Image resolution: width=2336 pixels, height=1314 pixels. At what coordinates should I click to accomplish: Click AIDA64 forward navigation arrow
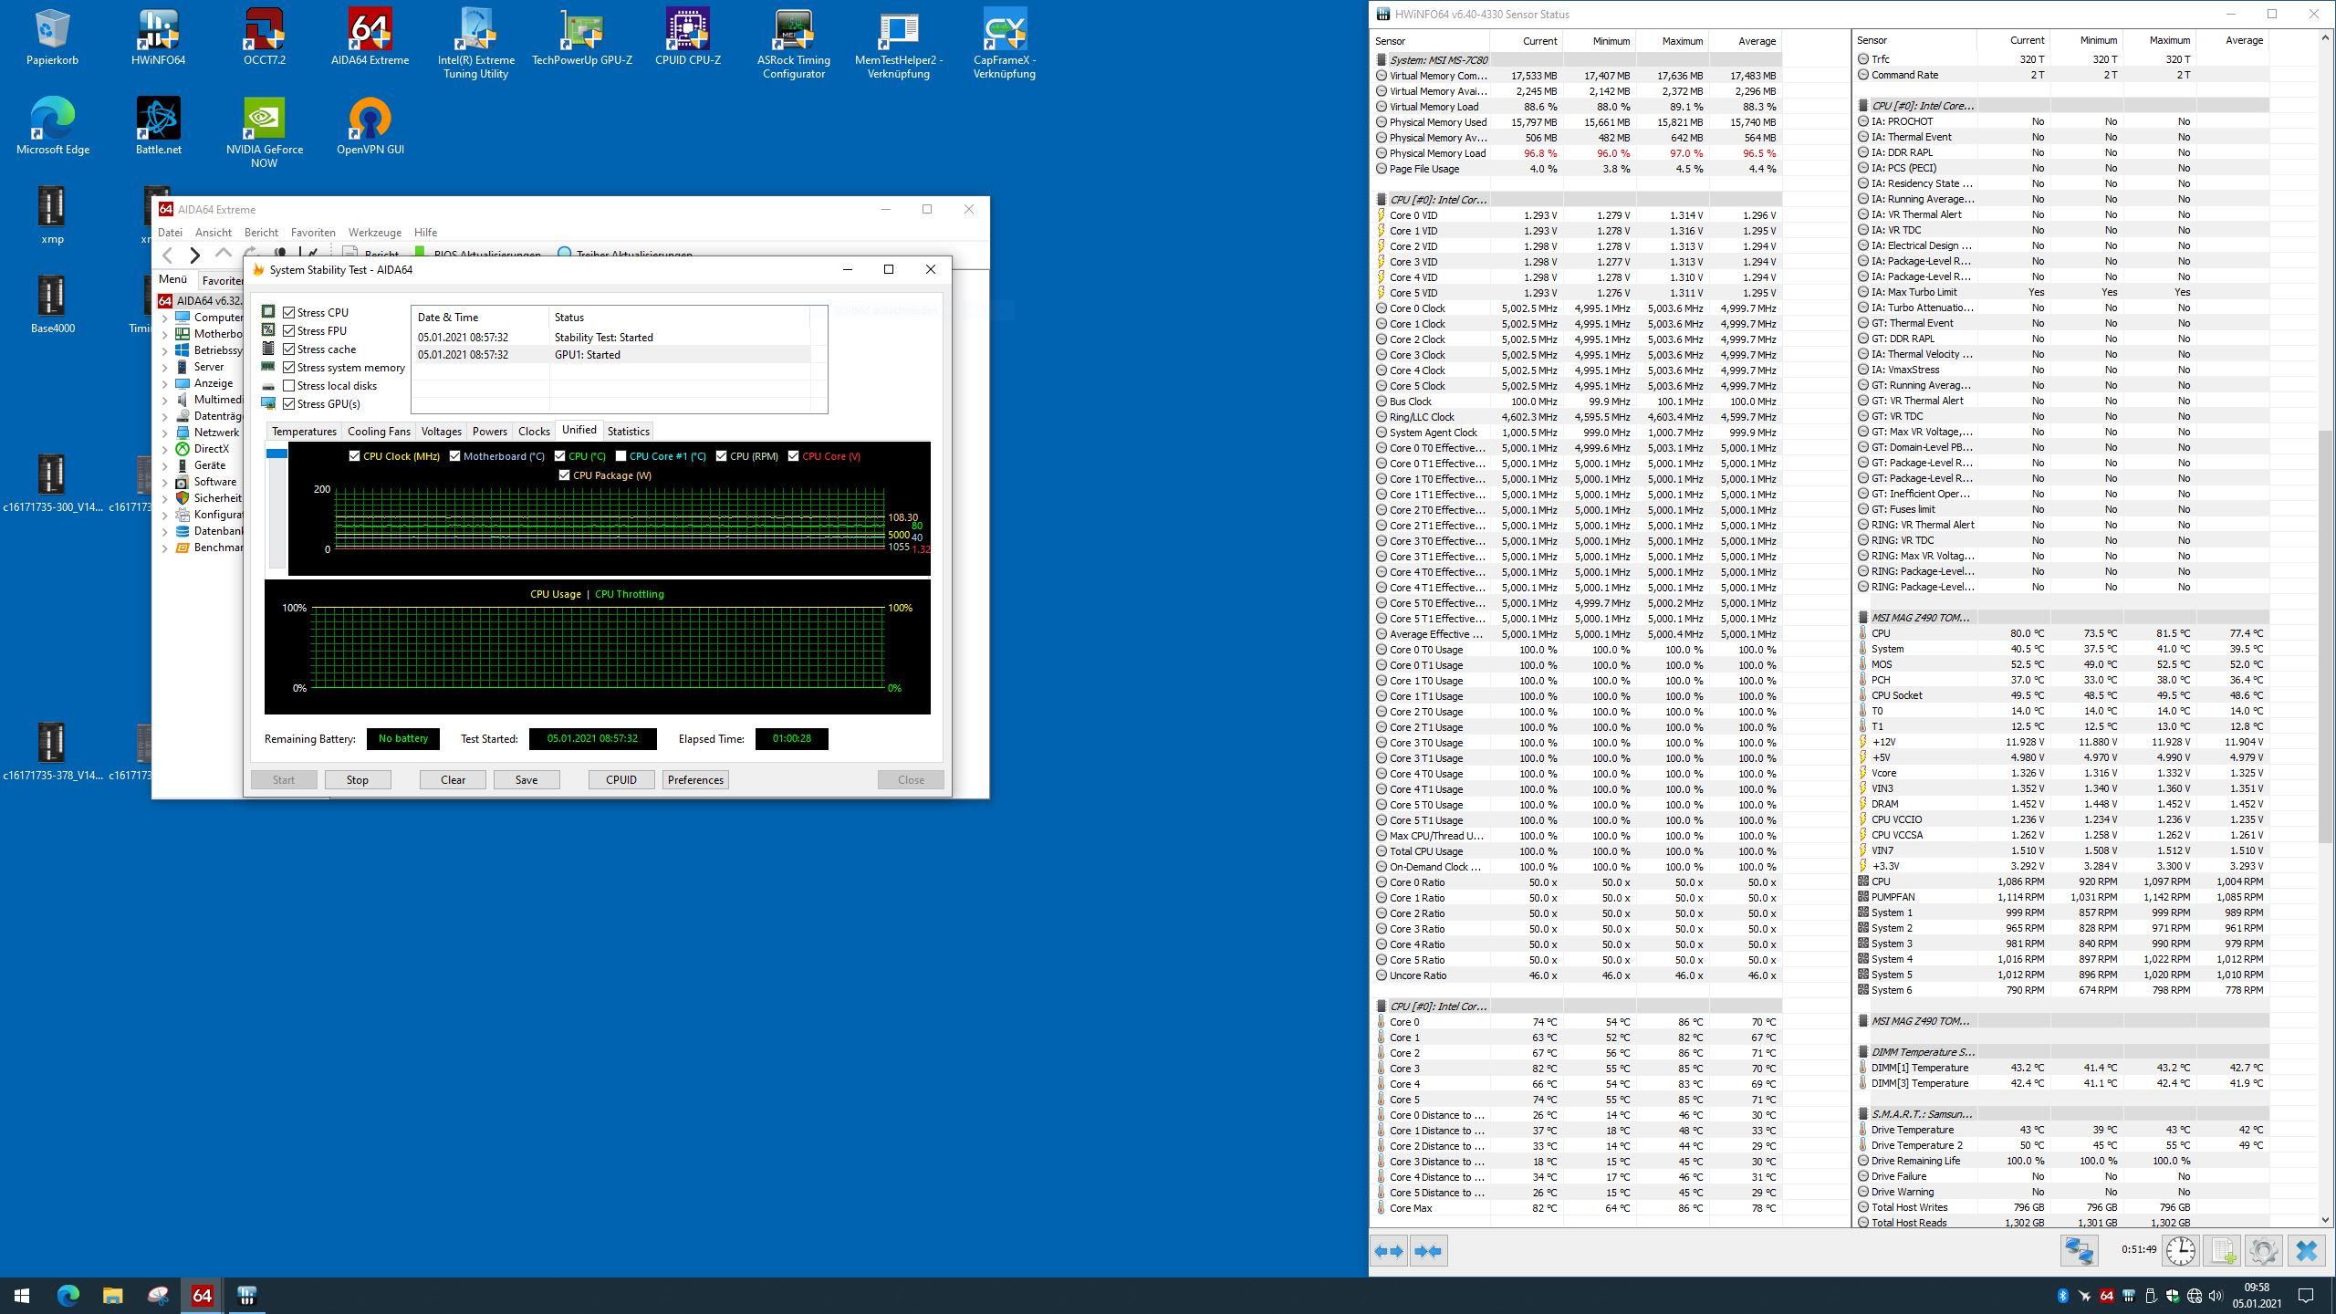click(x=194, y=255)
